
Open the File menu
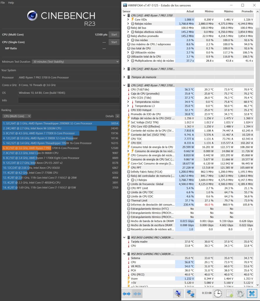[x=3, y=3]
